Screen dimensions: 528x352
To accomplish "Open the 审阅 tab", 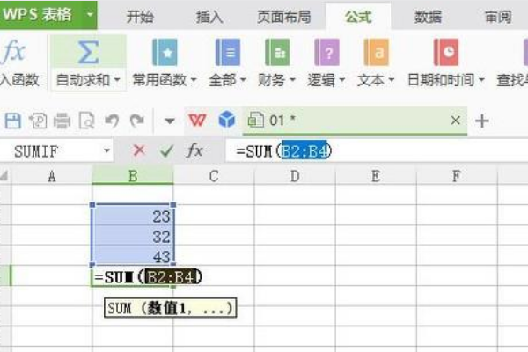I will [498, 17].
